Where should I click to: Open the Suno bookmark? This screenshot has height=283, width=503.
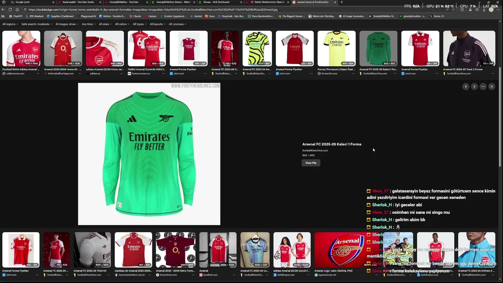click(x=210, y=16)
